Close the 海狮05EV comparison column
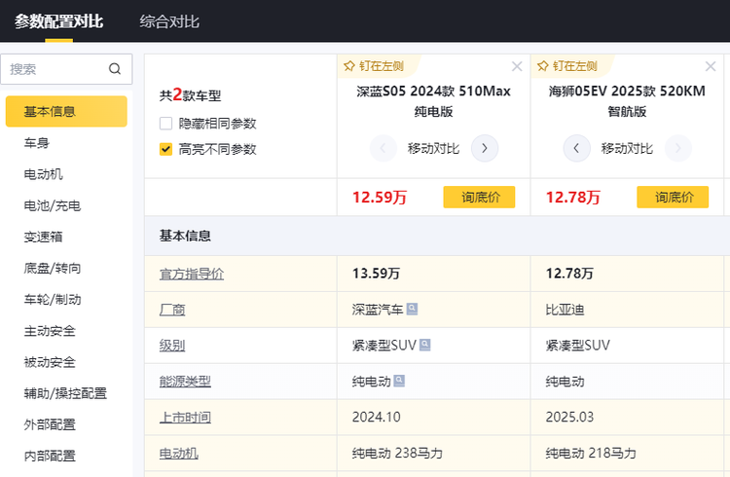Image resolution: width=730 pixels, height=477 pixels. click(711, 66)
